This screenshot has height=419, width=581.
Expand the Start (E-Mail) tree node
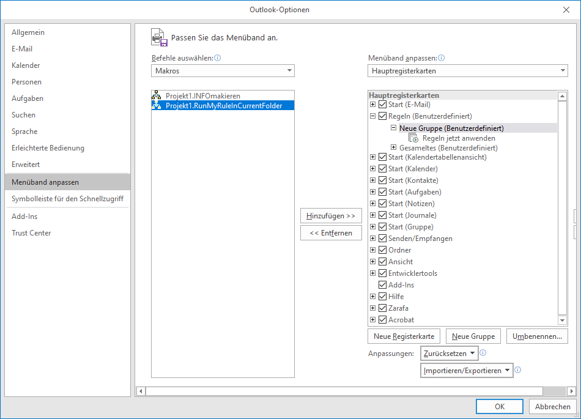pyautogui.click(x=373, y=105)
